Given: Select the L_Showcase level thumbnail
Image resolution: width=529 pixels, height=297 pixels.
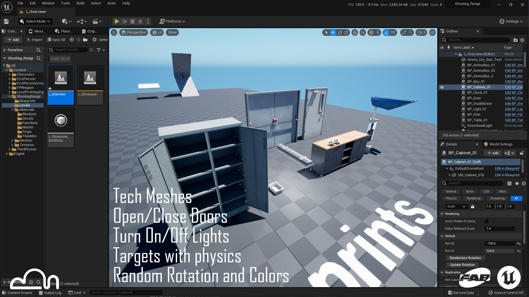Looking at the screenshot, I should [x=90, y=84].
